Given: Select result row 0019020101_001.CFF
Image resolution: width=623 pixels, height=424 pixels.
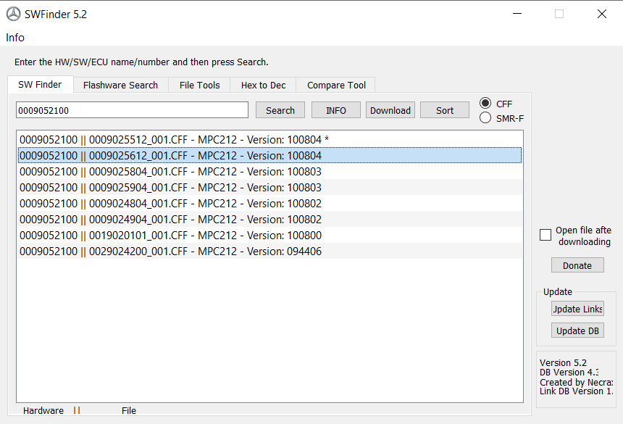Looking at the screenshot, I should pyautogui.click(x=269, y=235).
